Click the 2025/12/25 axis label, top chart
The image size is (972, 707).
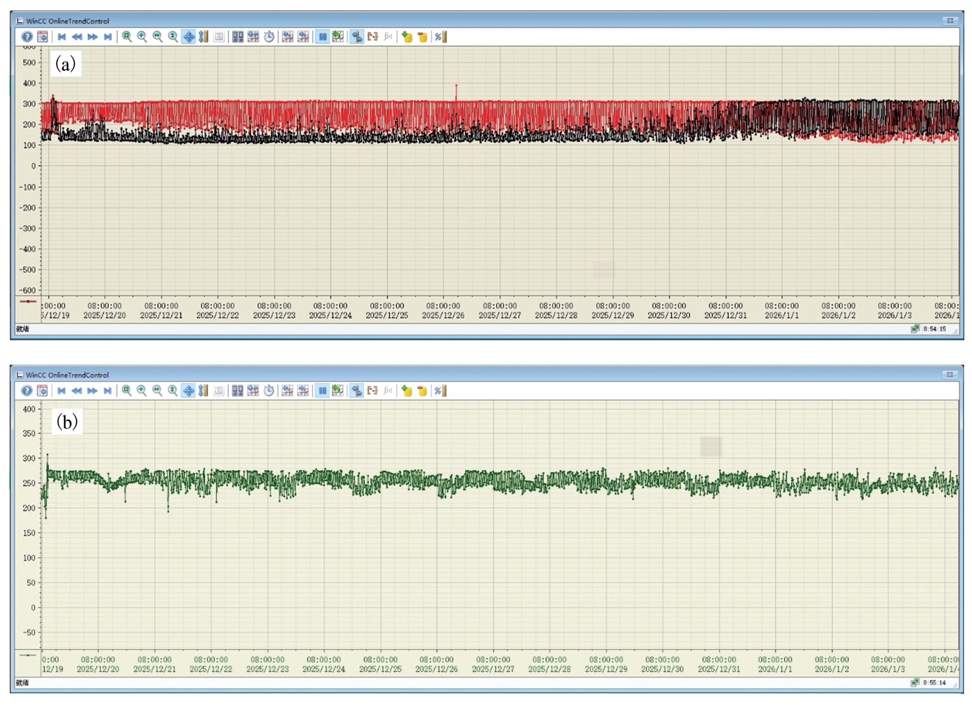(x=387, y=315)
